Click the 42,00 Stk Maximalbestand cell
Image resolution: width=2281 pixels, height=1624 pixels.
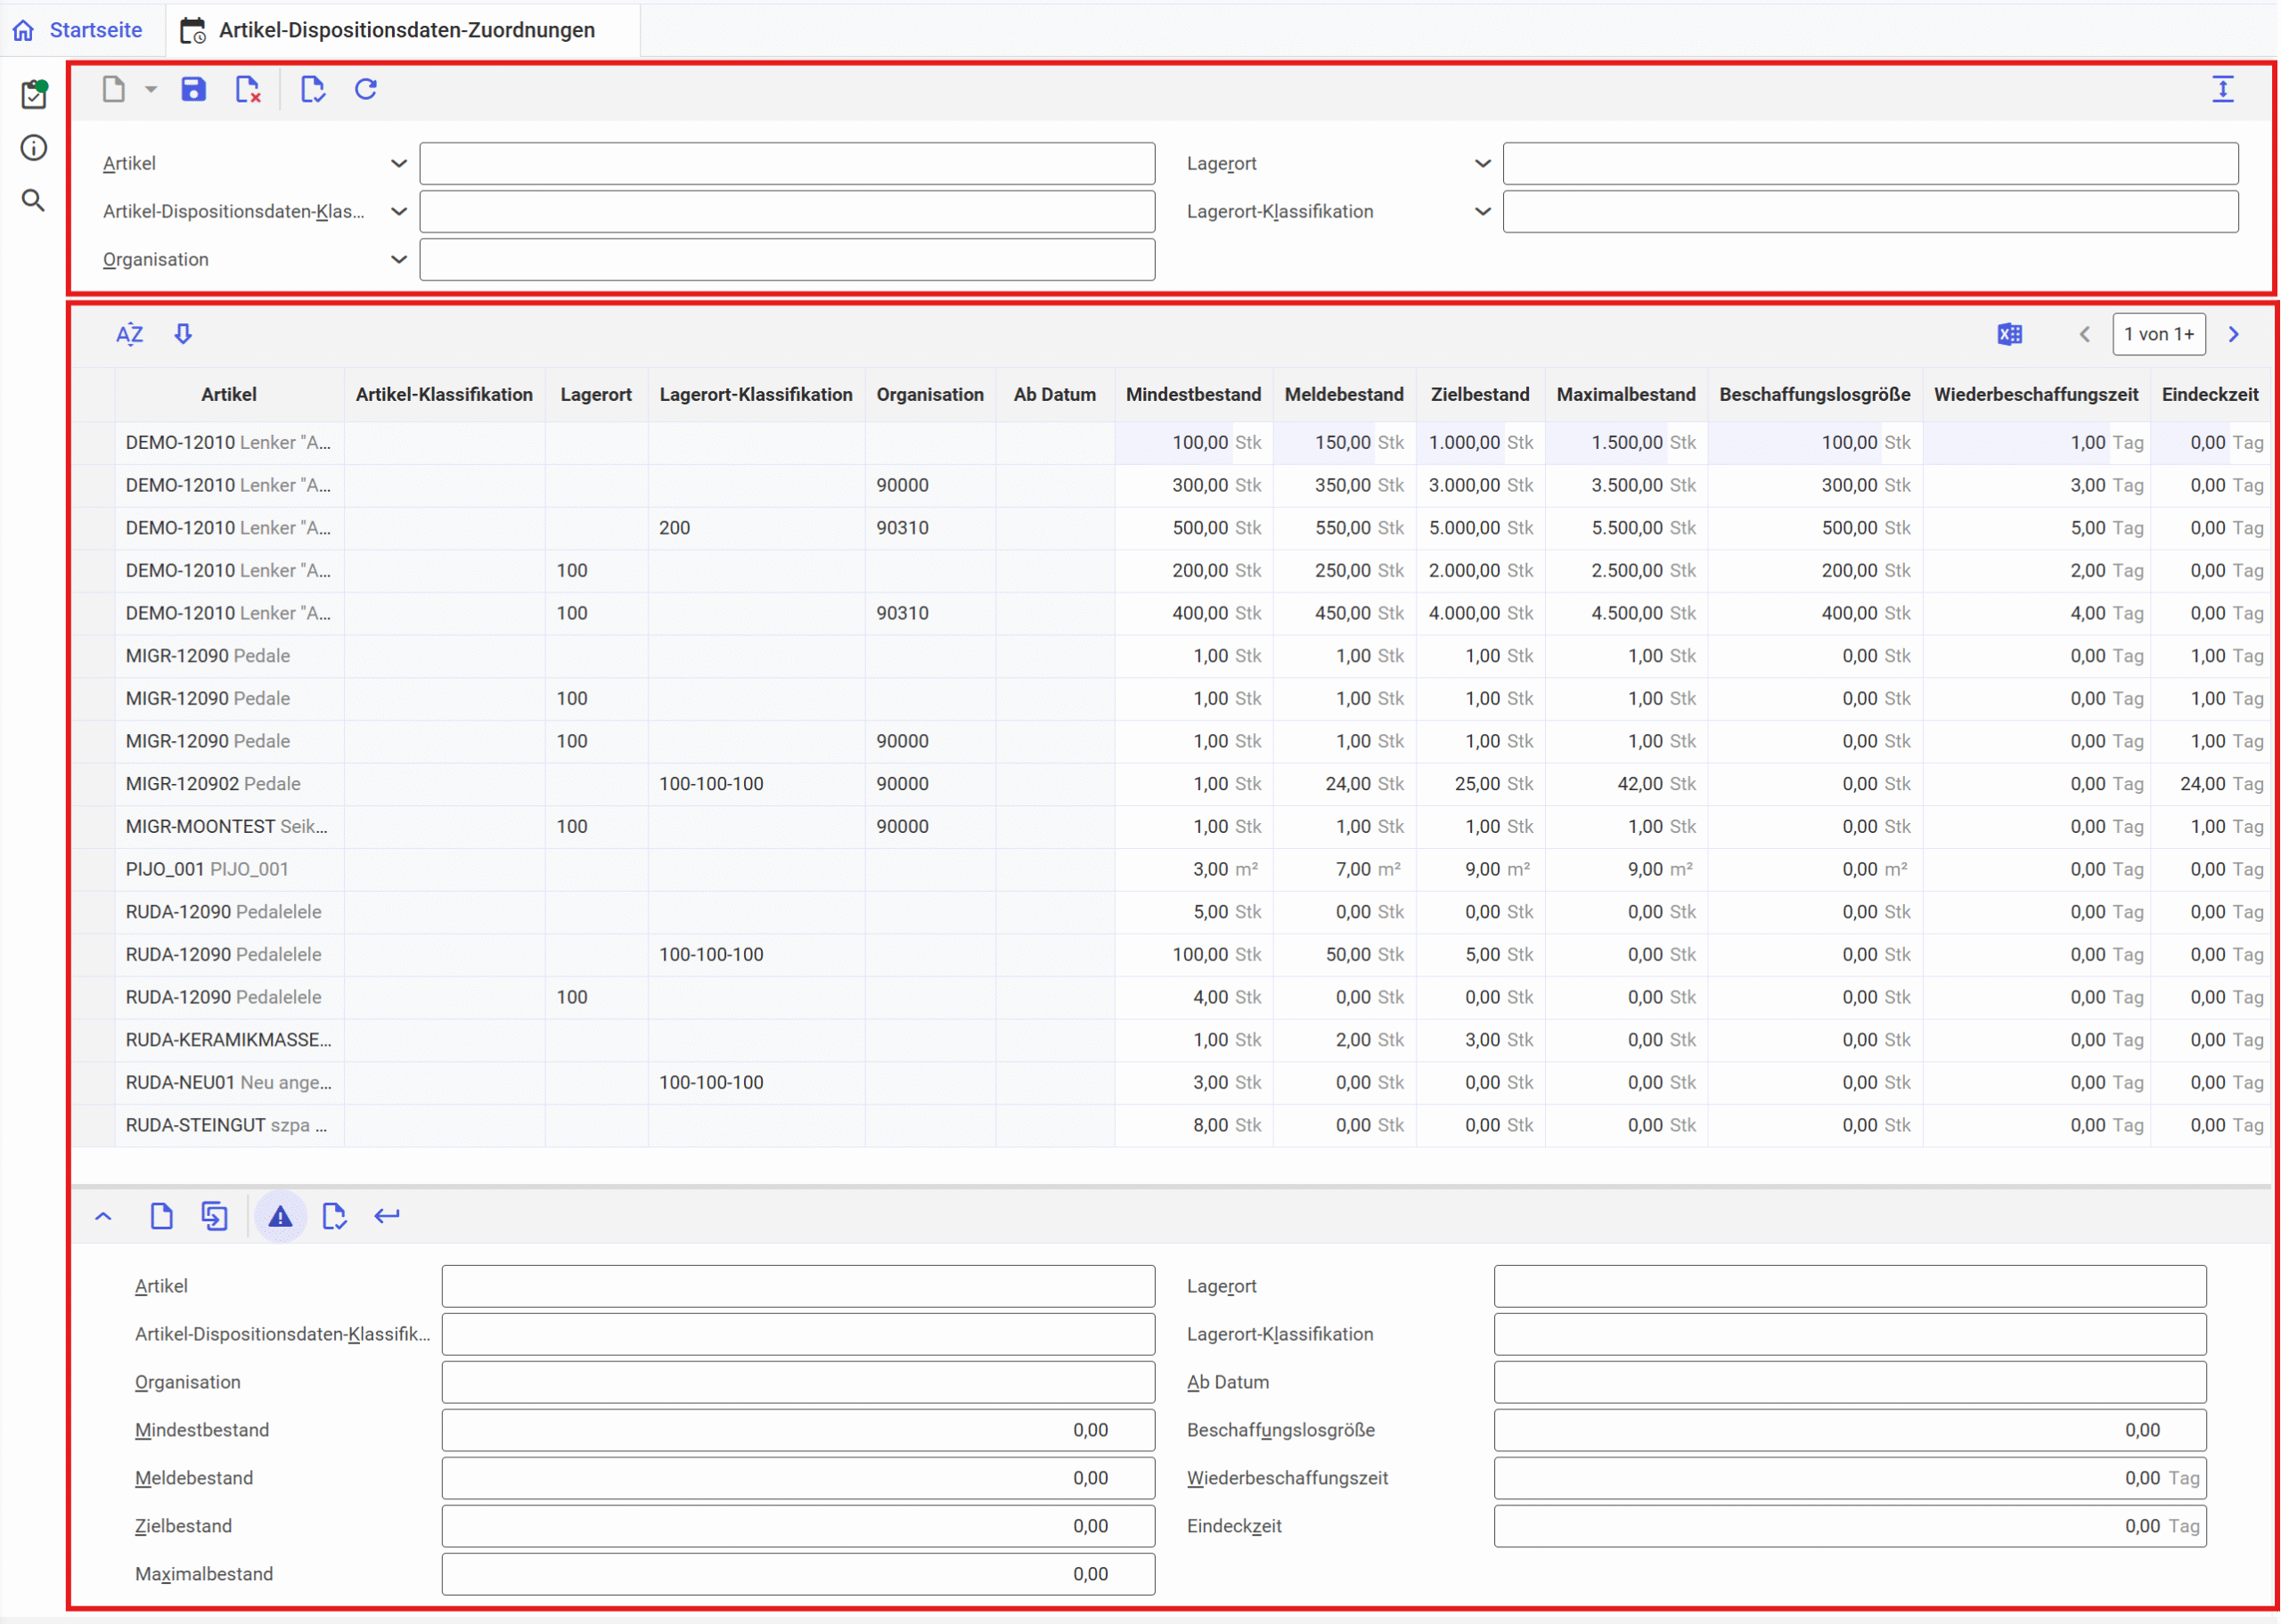pyautogui.click(x=1626, y=784)
